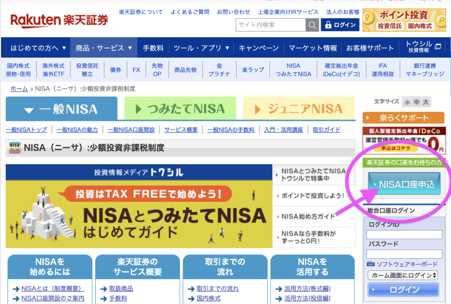Switch to つみたてNISA tab

click(x=180, y=108)
